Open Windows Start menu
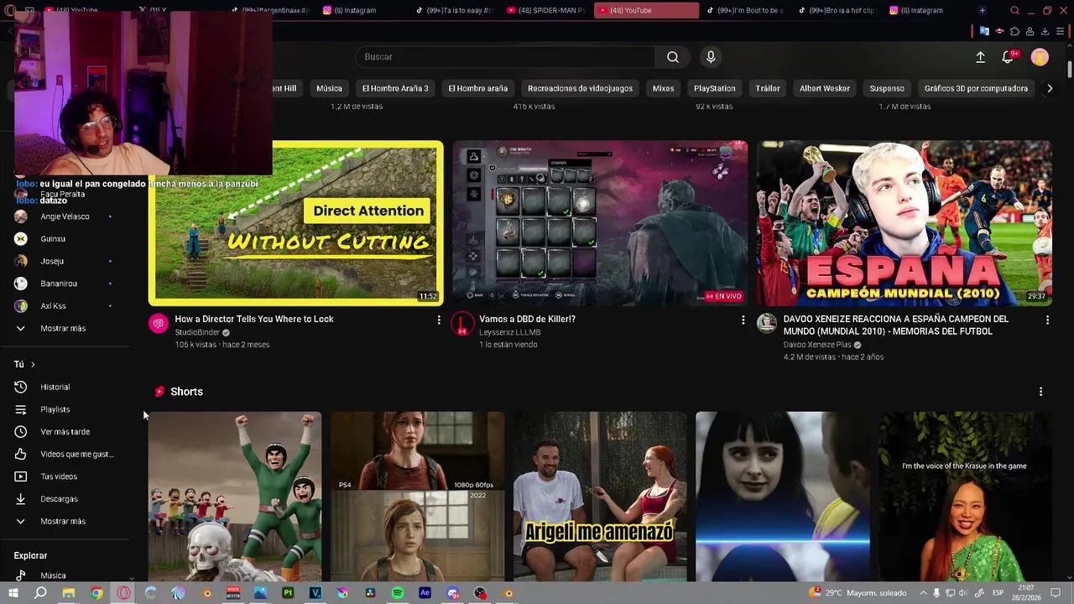The width and height of the screenshot is (1074, 604). point(13,593)
